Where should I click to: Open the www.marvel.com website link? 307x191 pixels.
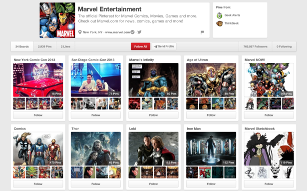pos(117,32)
